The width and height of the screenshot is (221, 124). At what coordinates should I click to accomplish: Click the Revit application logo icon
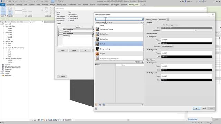(x=1, y=1)
